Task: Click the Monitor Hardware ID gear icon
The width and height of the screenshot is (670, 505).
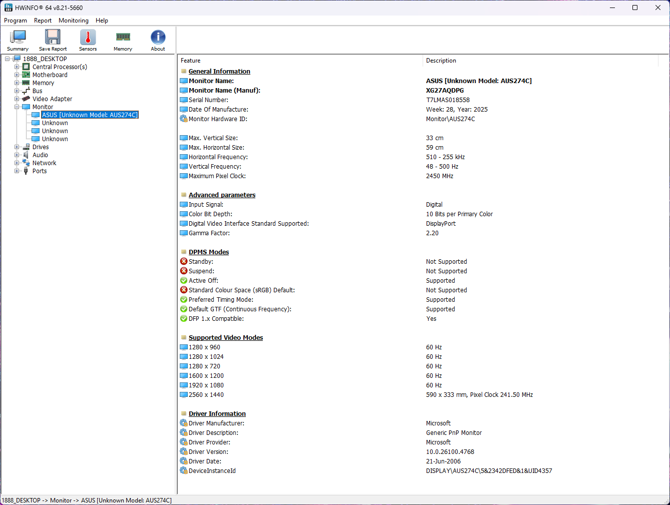Action: (184, 119)
